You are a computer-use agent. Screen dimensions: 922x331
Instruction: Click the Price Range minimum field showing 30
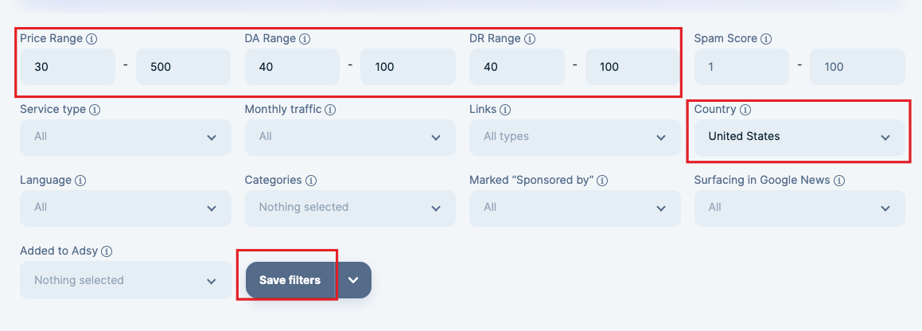(68, 66)
